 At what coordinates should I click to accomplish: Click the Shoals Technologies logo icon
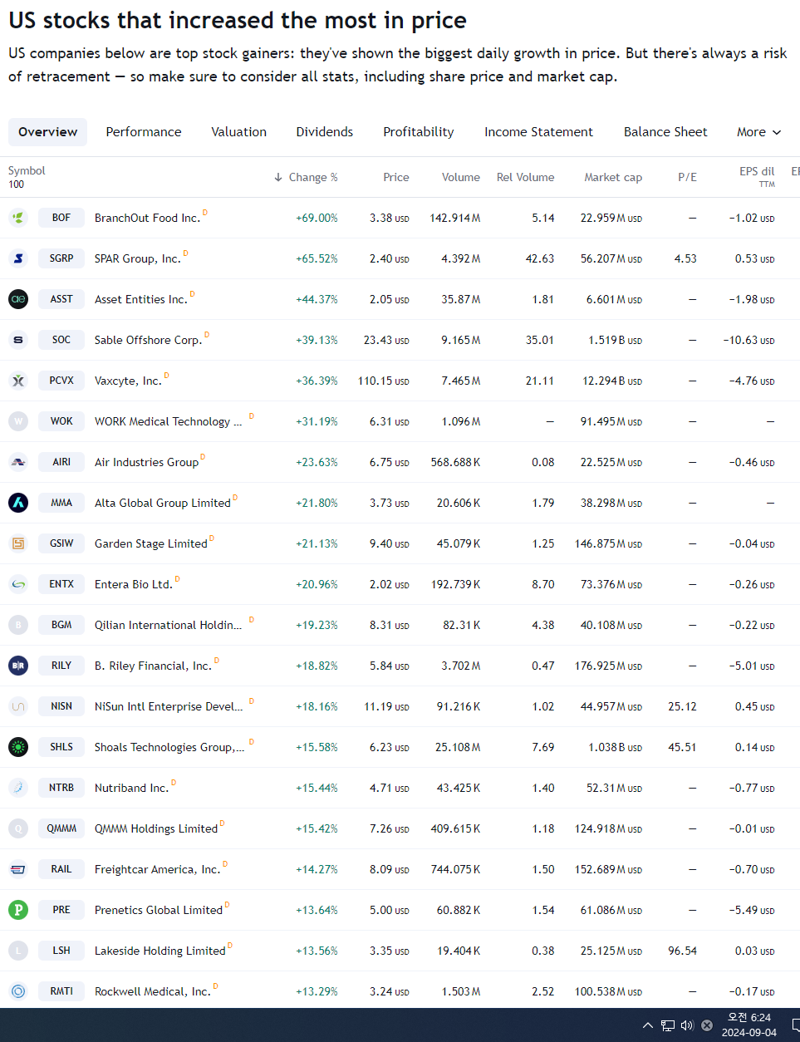[18, 747]
